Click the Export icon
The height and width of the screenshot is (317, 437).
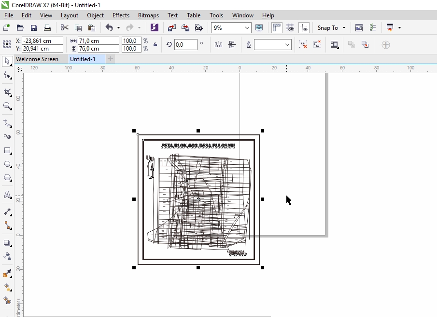[185, 27]
